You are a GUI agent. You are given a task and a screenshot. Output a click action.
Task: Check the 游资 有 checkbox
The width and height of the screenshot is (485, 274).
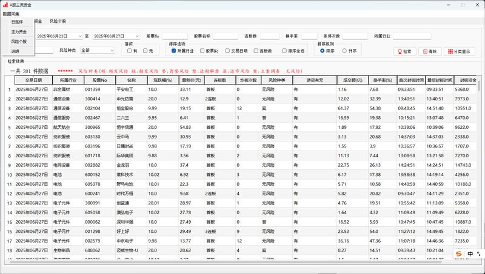[130, 51]
